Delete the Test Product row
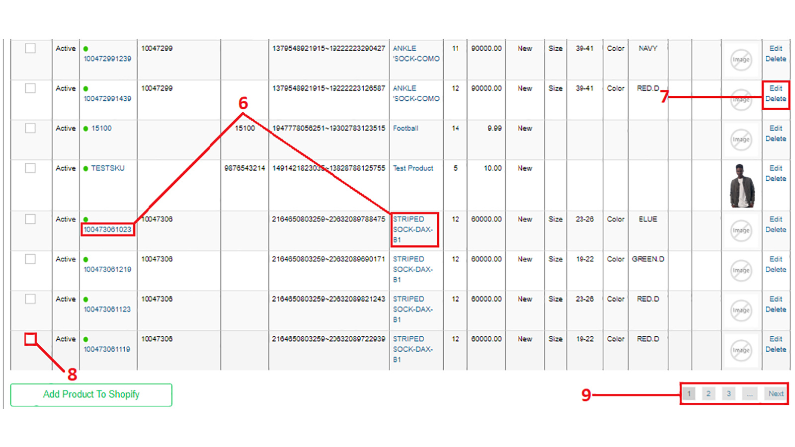 point(776,179)
